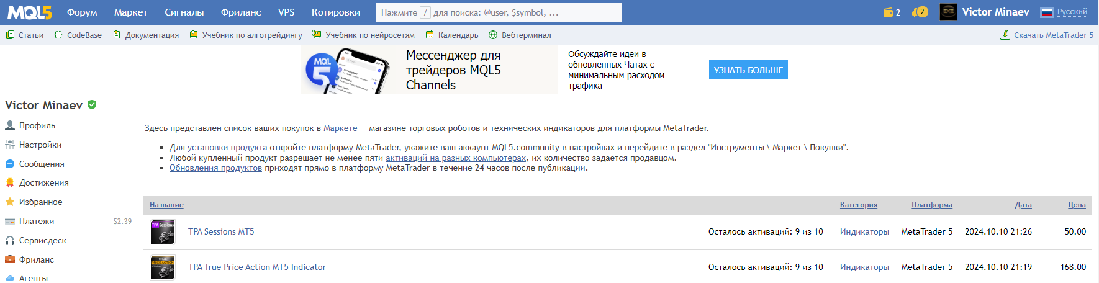Open Обновления продуктов link
1099x283 pixels.
pos(215,168)
